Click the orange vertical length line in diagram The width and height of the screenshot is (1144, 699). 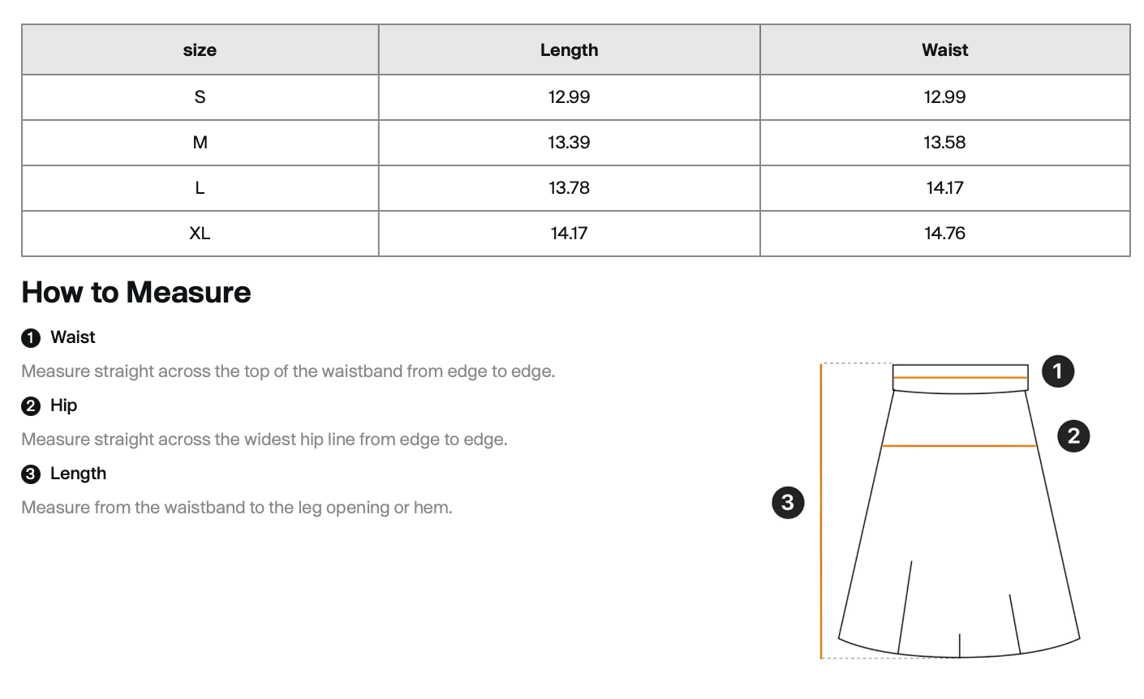coord(821,511)
